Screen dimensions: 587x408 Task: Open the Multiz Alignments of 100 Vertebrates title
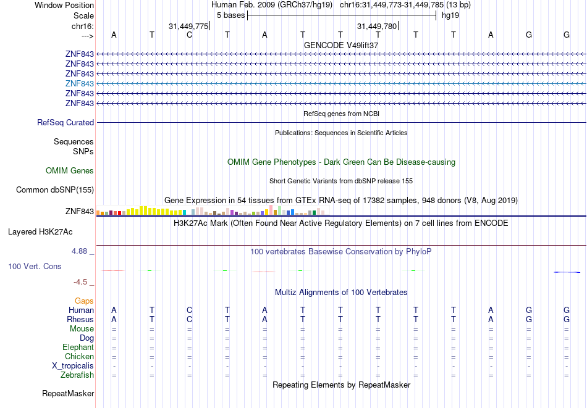coord(341,293)
